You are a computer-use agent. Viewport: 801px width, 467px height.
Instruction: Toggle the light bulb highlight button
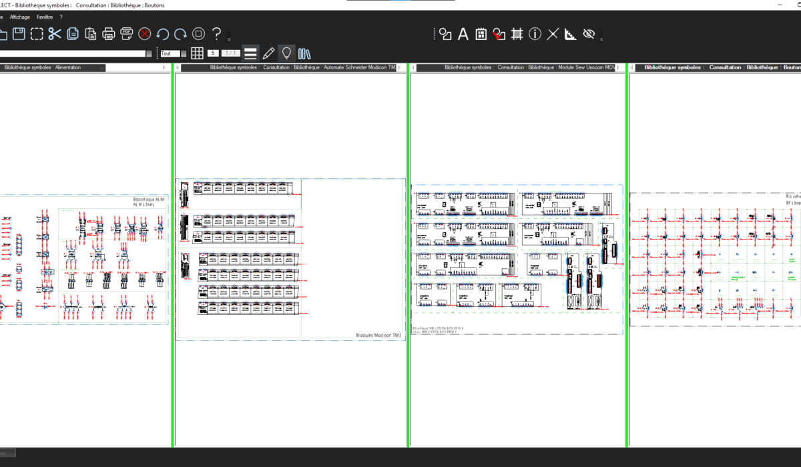286,53
